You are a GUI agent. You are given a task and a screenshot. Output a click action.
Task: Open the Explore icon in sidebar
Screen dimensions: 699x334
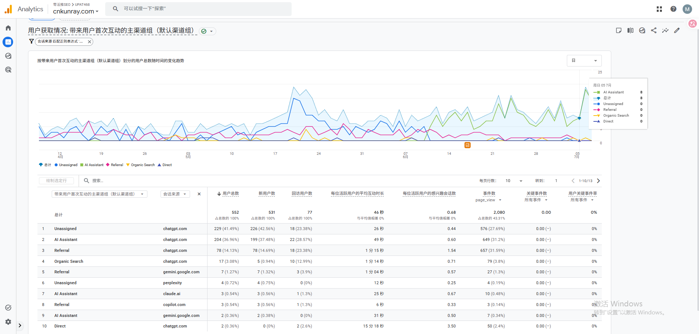(8, 56)
